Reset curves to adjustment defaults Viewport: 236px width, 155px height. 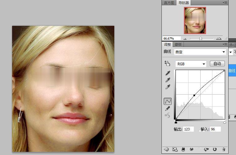point(215,149)
